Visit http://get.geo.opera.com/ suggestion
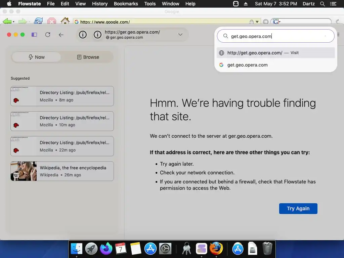 275,53
